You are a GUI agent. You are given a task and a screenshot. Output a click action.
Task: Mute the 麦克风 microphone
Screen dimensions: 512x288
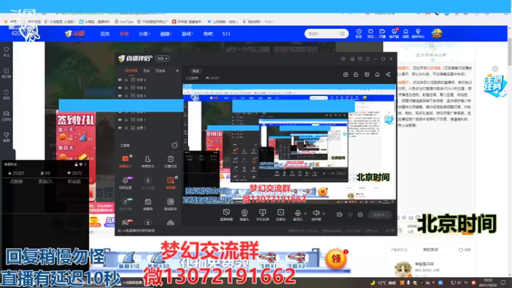click(298, 215)
